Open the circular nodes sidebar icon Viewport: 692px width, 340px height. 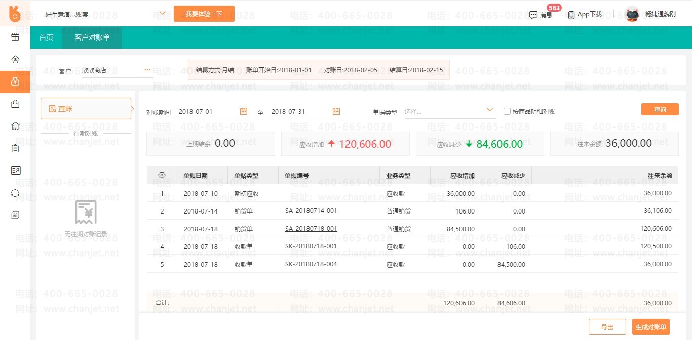coord(15,193)
